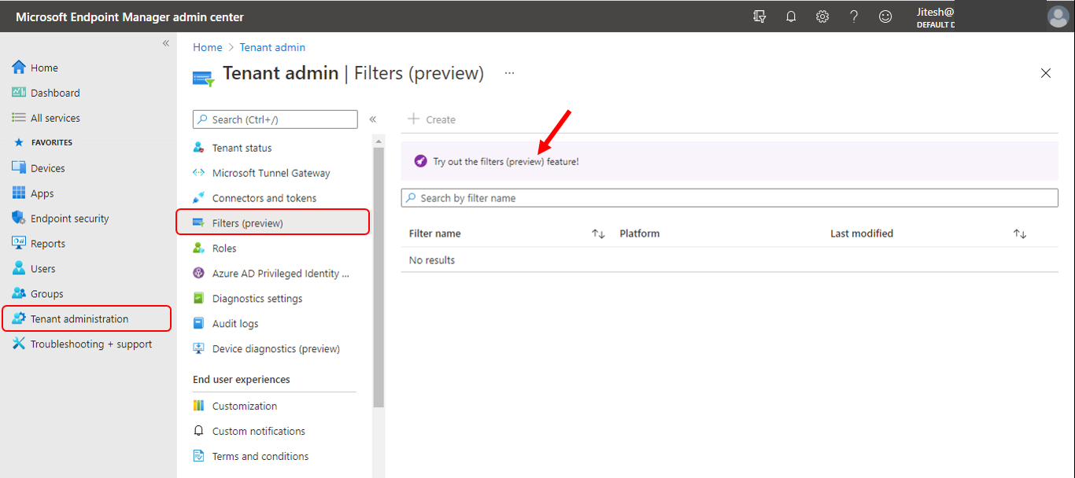The image size is (1075, 478).
Task: Click the Microsoft Tunnel Gateway icon
Action: [199, 173]
